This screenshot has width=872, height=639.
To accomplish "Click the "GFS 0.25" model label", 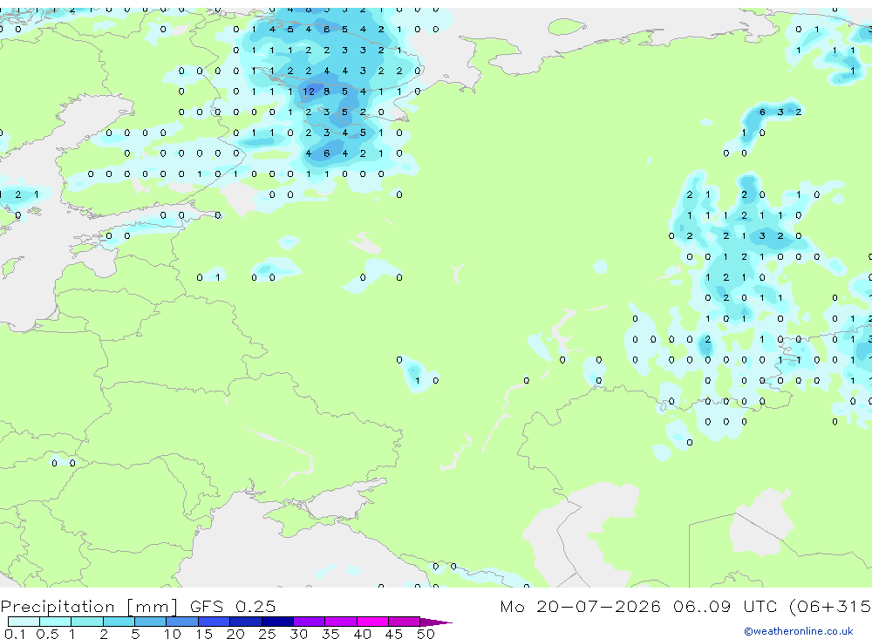I will pyautogui.click(x=233, y=606).
